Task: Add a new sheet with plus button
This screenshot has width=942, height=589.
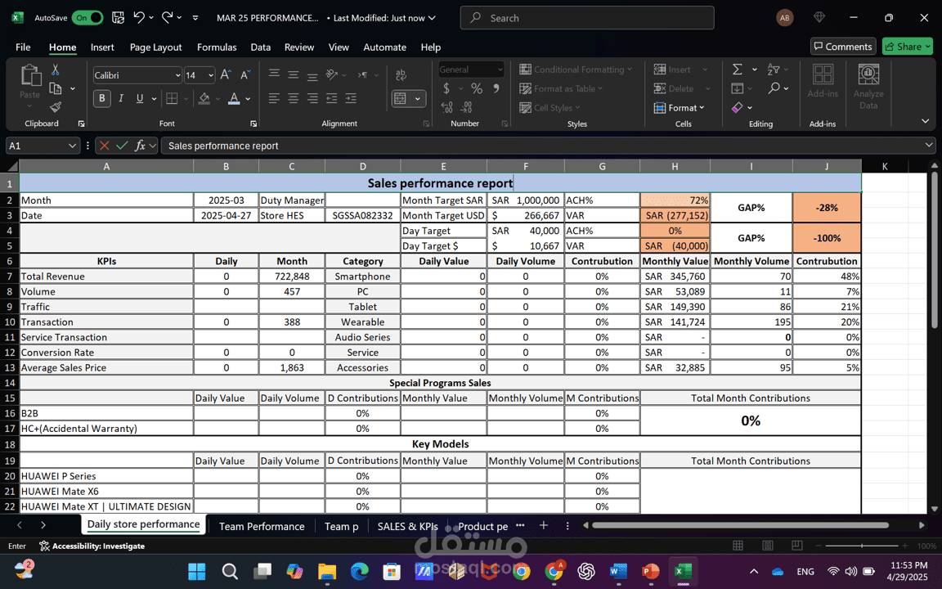Action: pos(544,525)
